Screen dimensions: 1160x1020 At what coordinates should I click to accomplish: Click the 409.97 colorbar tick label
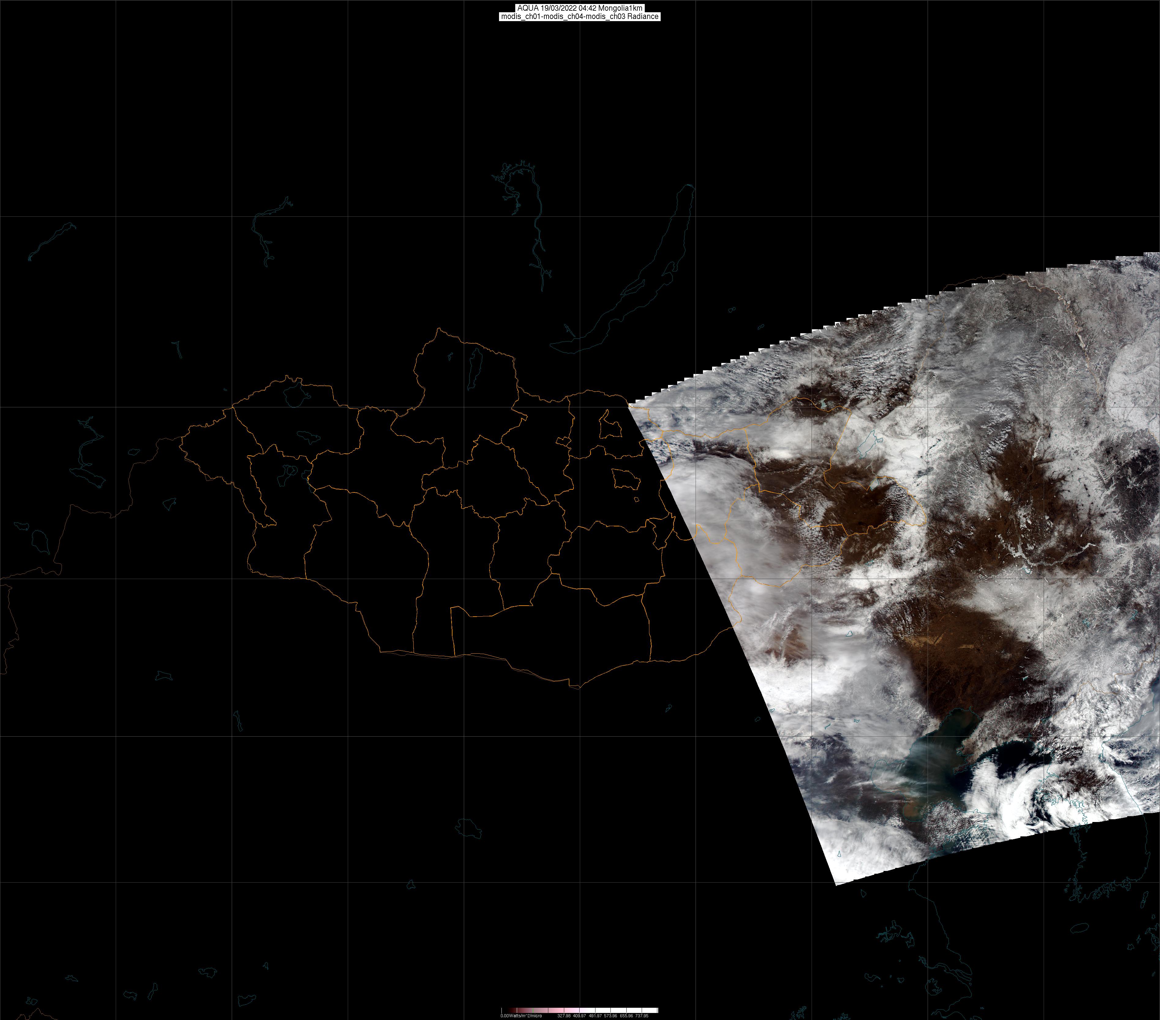tap(580, 1016)
